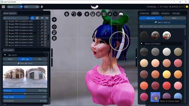This screenshot has width=189, height=106.
Task: Click the SPP value field
Action: point(32,7)
